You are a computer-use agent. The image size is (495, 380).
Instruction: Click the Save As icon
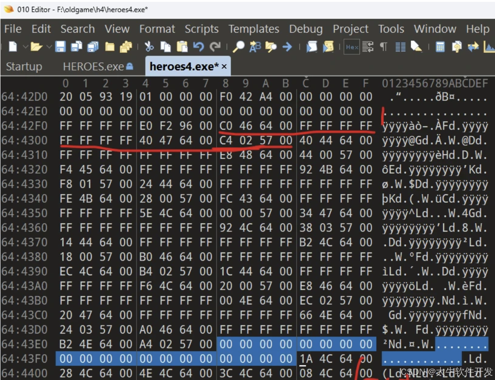(x=76, y=47)
